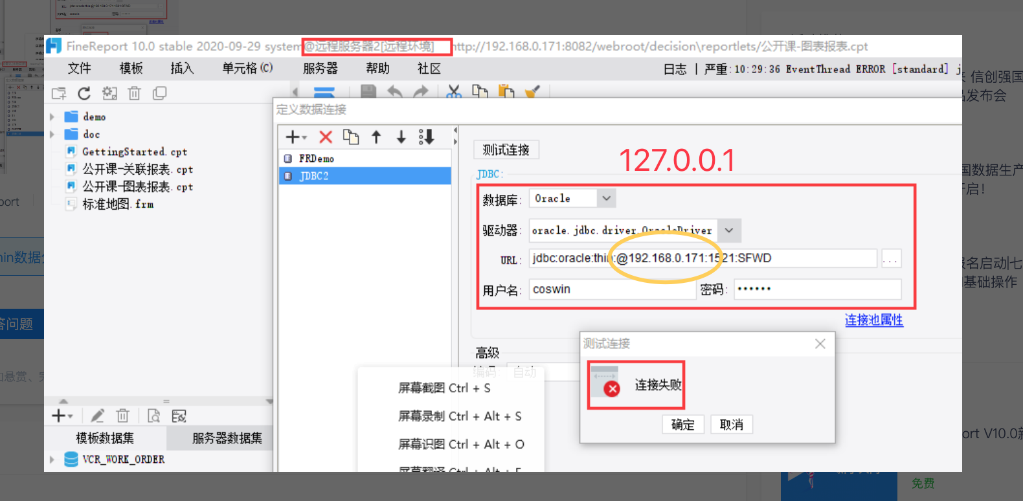Copy the selected data connection
Screen dimensions: 1023x501
click(x=351, y=137)
